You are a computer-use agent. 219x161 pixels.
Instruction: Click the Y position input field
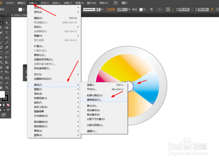203,10
